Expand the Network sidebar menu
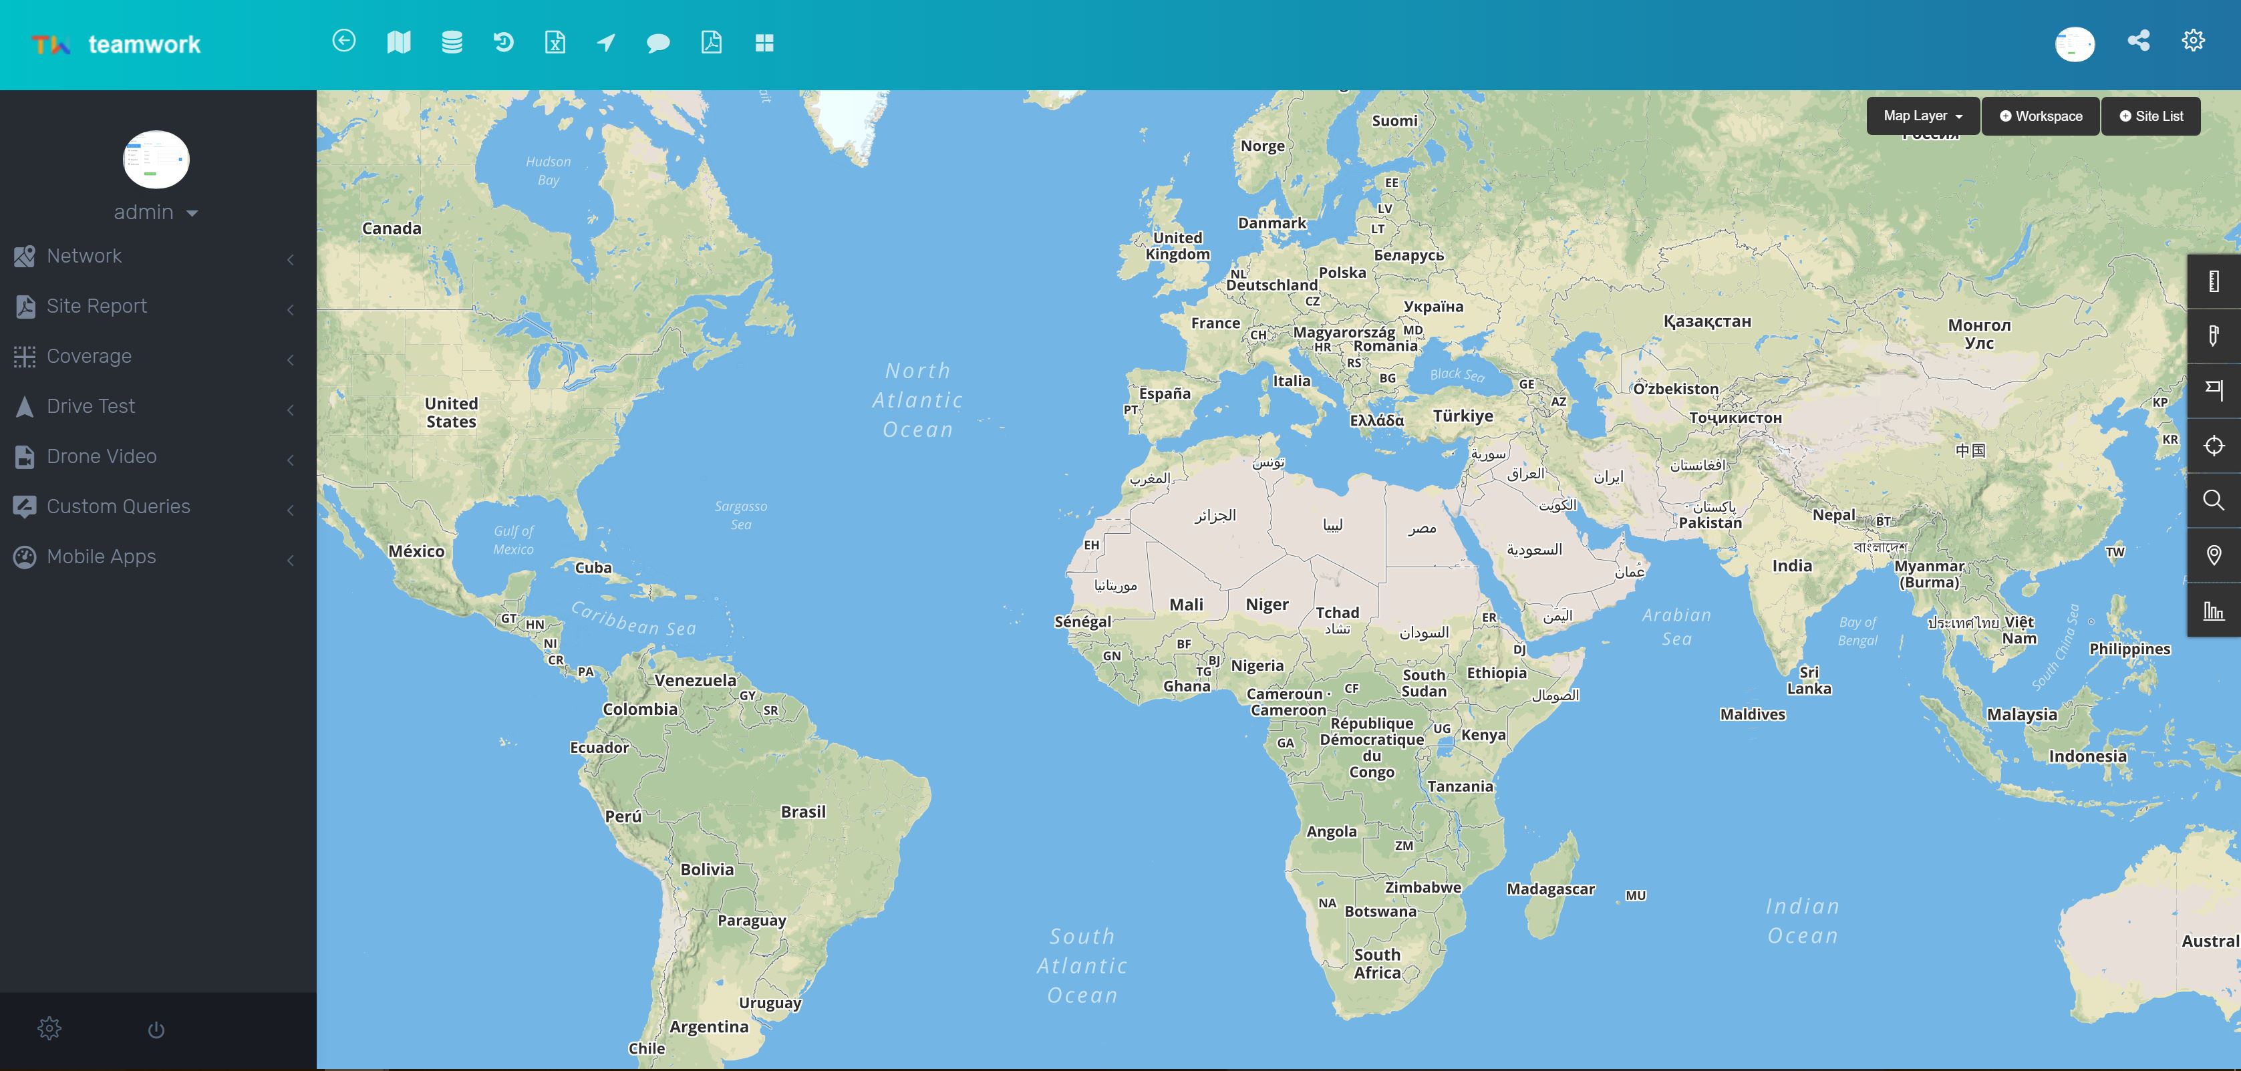2241x1071 pixels. tap(84, 256)
